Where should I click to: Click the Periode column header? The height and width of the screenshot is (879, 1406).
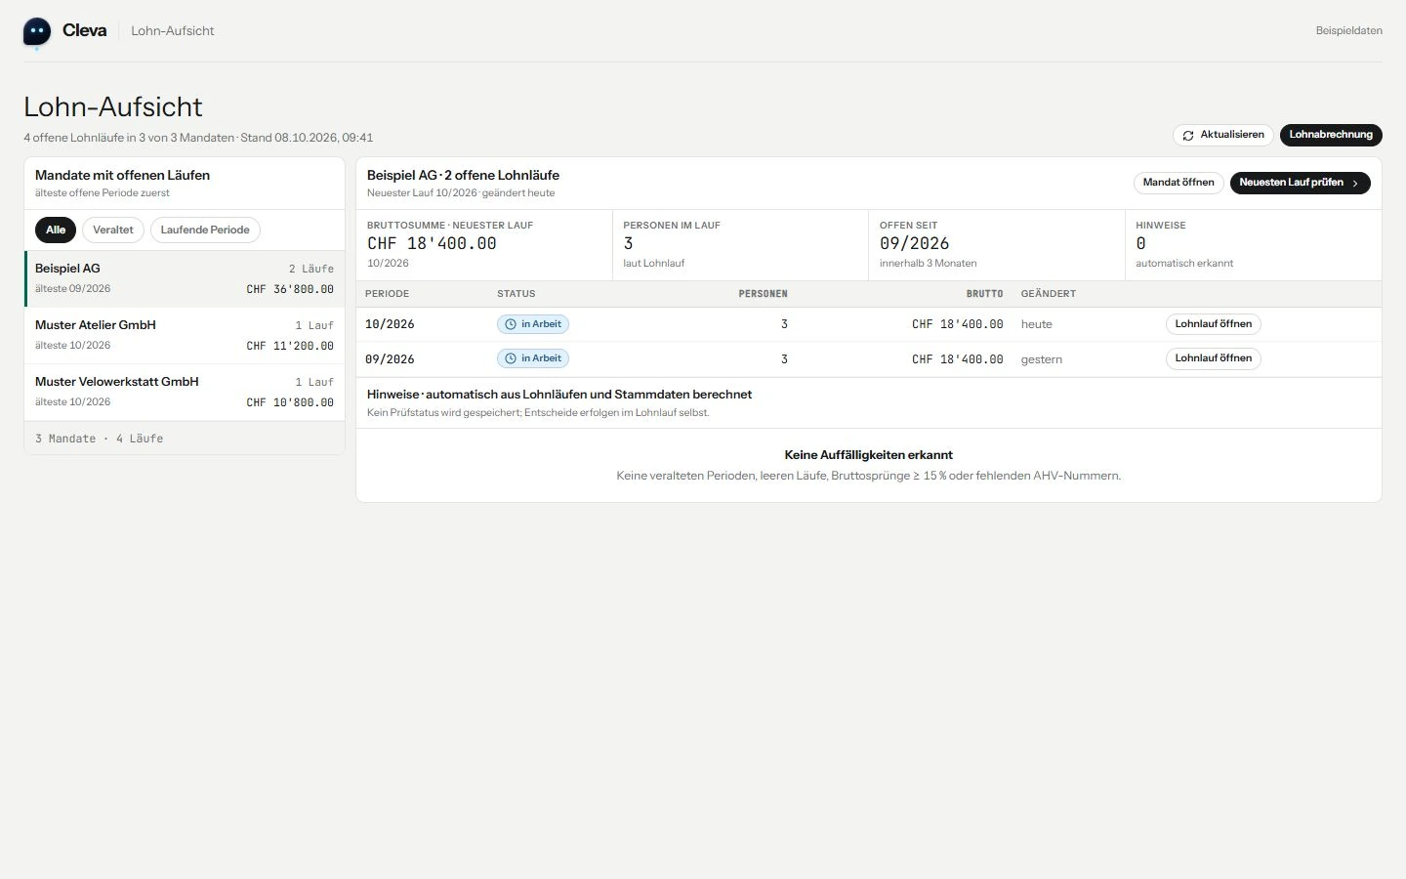388,294
